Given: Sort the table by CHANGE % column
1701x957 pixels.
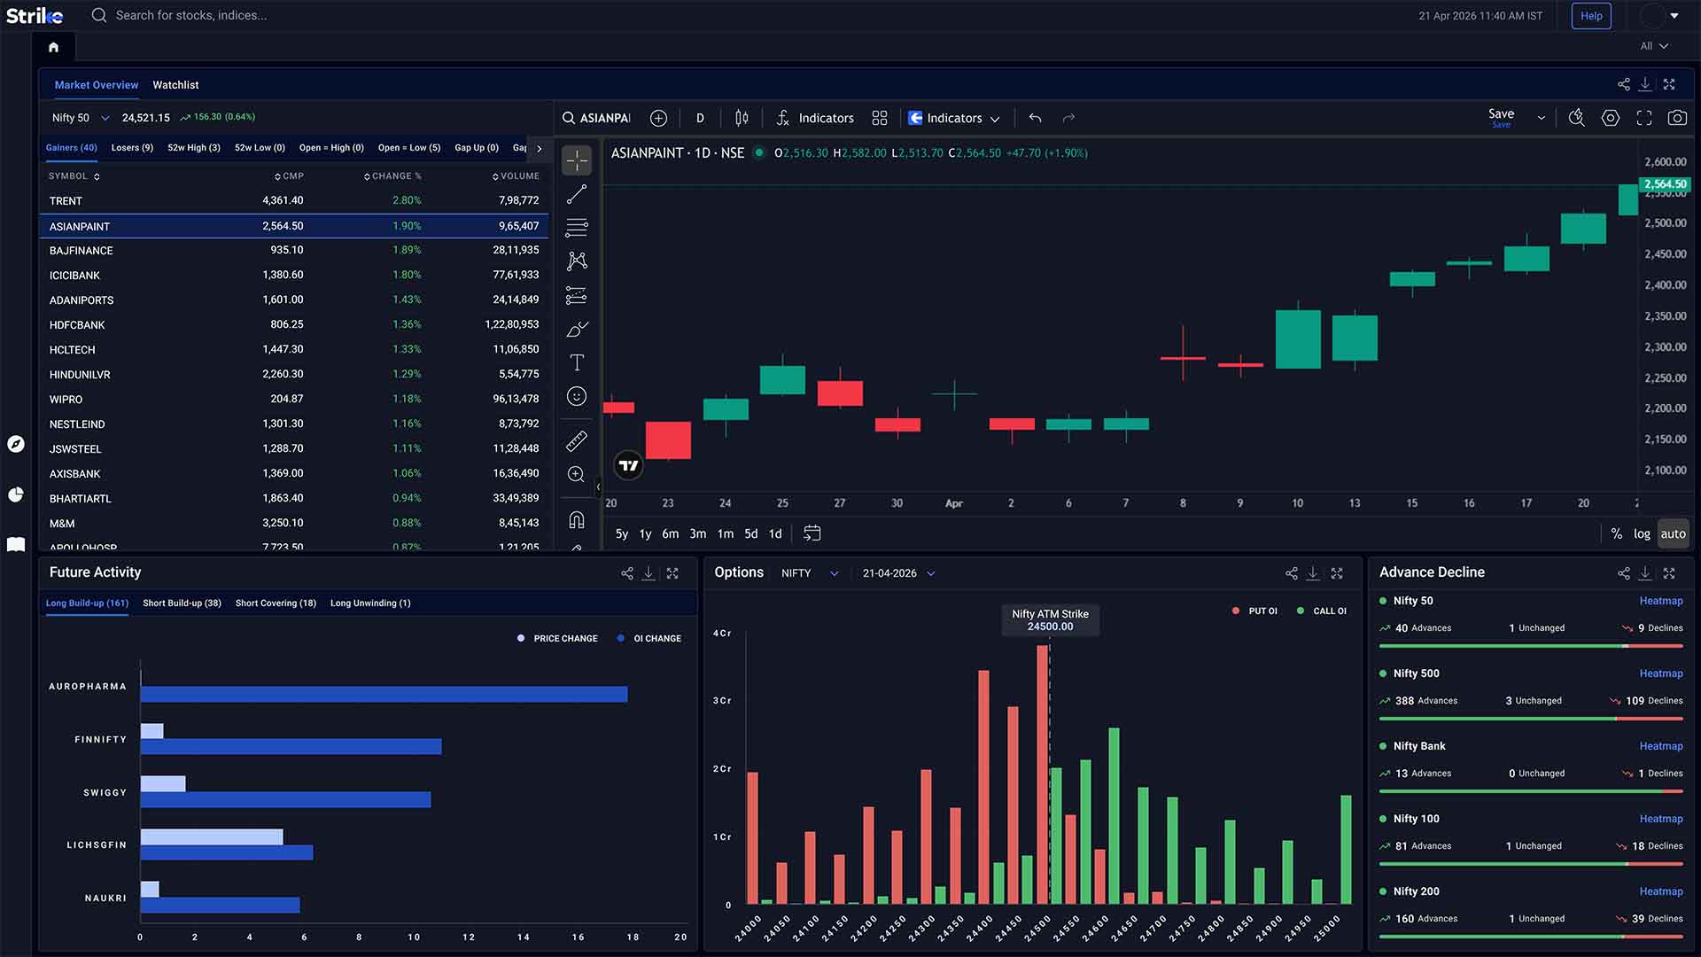Looking at the screenshot, I should (392, 176).
